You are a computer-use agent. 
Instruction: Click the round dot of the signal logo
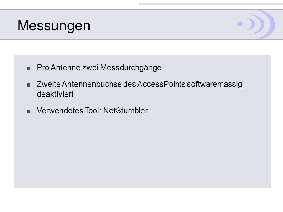pyautogui.click(x=240, y=24)
